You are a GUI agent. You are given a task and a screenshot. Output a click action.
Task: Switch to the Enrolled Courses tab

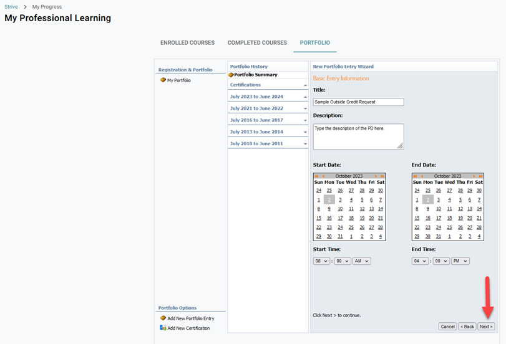[187, 43]
